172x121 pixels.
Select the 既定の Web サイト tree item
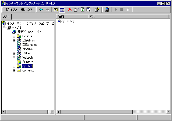click(30, 32)
